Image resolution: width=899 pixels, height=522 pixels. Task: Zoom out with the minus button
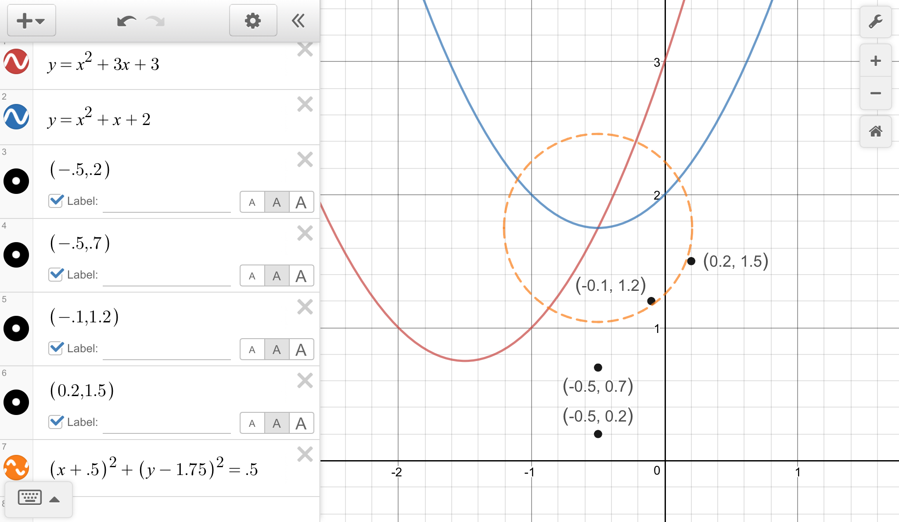click(x=875, y=93)
